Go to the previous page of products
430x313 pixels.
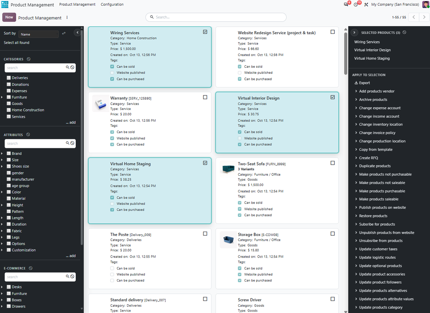pyautogui.click(x=414, y=17)
